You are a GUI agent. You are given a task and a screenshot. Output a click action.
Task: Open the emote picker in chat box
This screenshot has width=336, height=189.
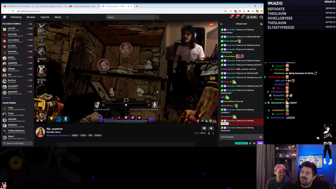click(260, 137)
